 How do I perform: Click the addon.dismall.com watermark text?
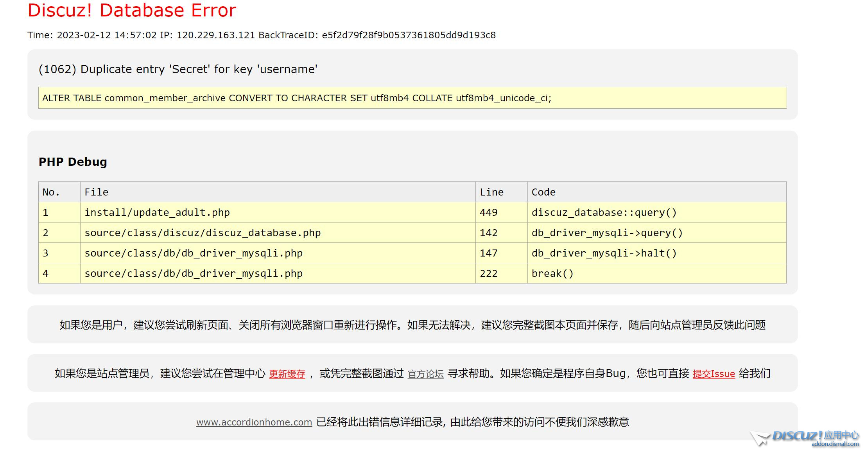pos(835,444)
